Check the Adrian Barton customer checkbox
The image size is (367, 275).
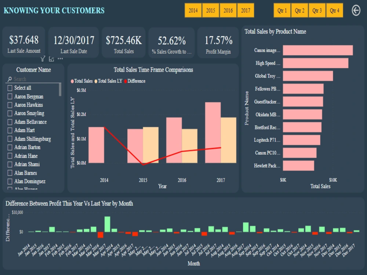click(x=9, y=147)
